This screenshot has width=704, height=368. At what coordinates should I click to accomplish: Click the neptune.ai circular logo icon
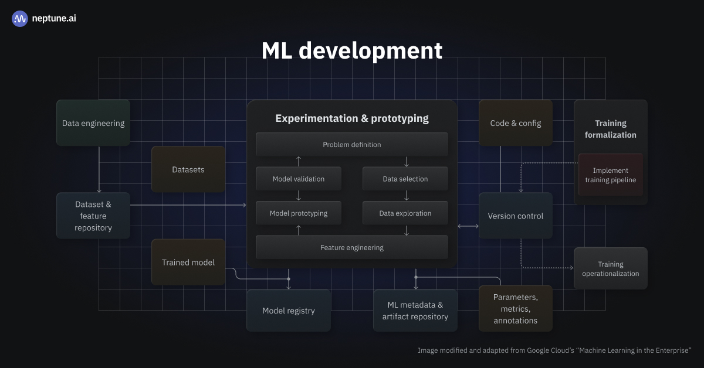pyautogui.click(x=19, y=18)
